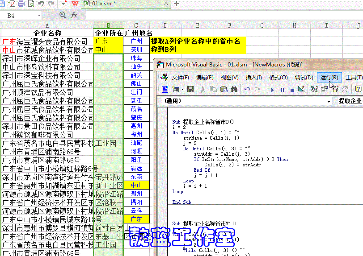Click the WPS redo arrow

[x=51, y=4]
